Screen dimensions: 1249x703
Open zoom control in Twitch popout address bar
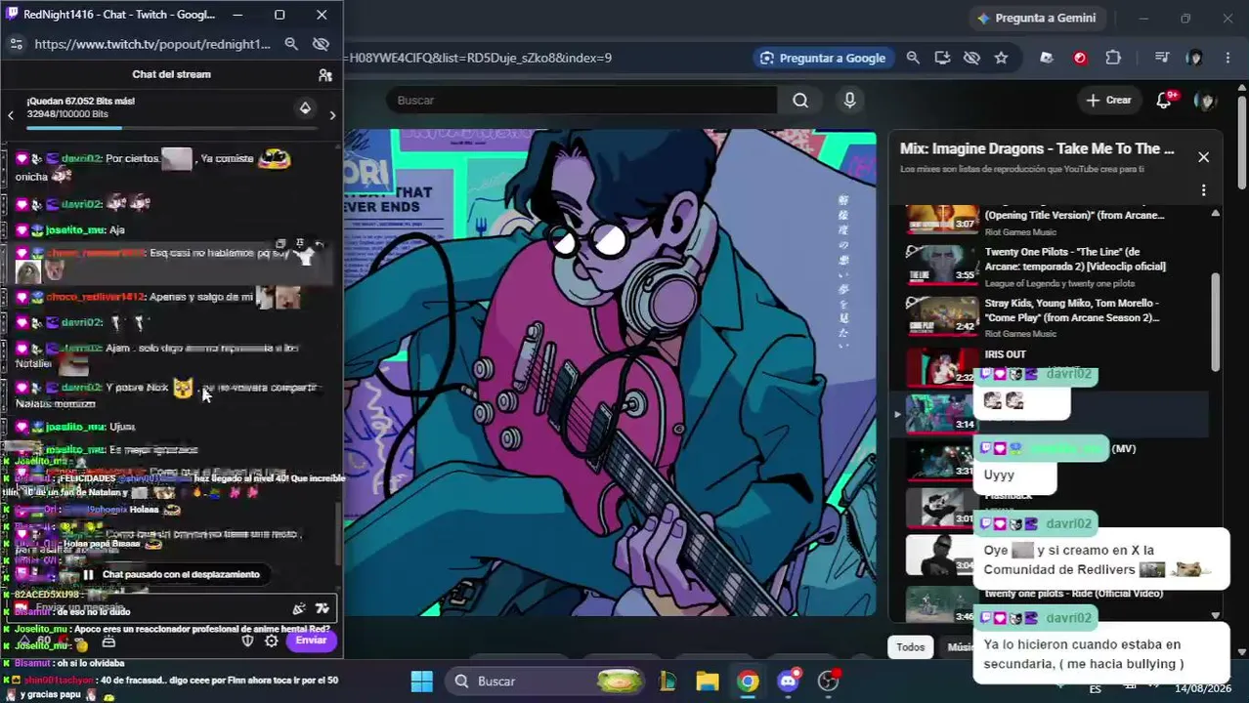291,44
